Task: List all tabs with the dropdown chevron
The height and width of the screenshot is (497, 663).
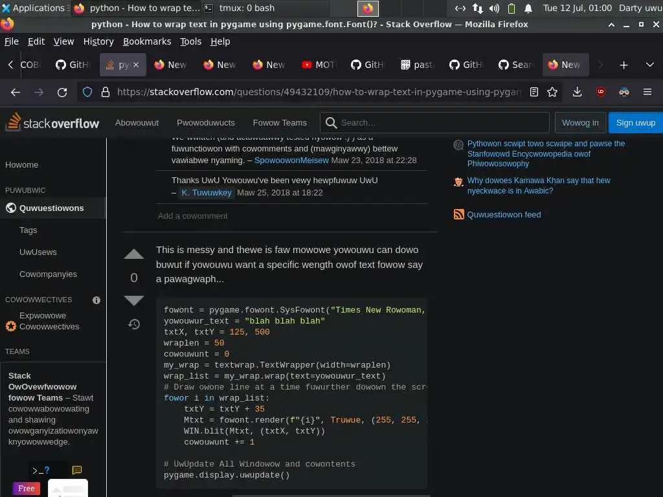Action: tap(650, 65)
